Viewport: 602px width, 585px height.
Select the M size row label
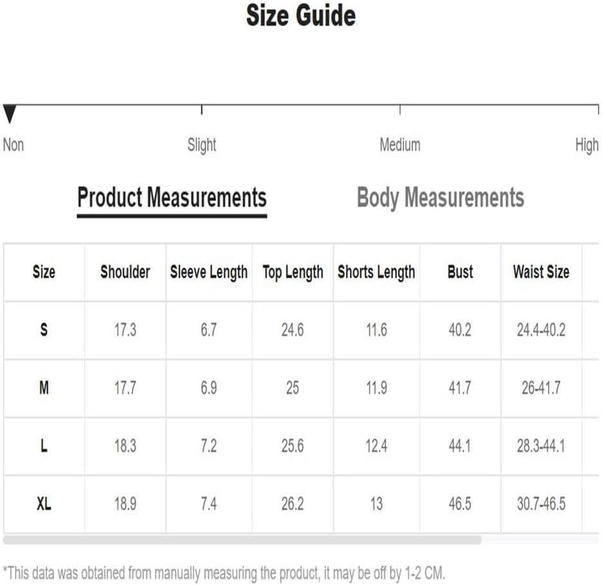pos(44,388)
